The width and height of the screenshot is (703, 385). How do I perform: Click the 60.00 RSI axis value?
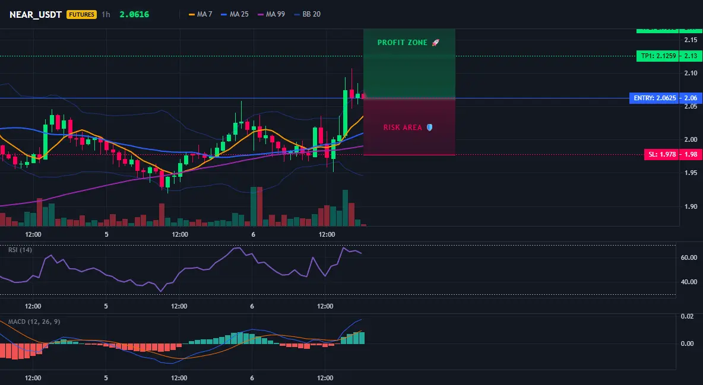tap(689, 257)
